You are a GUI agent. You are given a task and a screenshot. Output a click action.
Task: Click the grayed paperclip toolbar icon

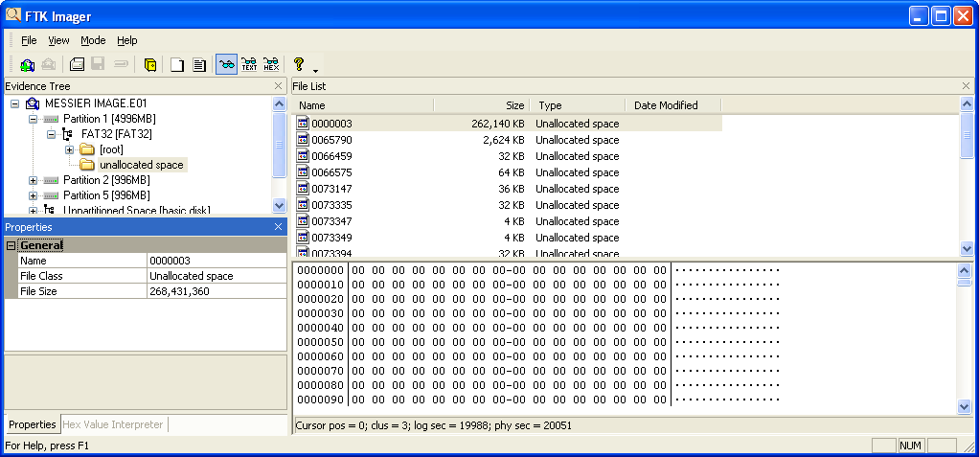tap(121, 64)
